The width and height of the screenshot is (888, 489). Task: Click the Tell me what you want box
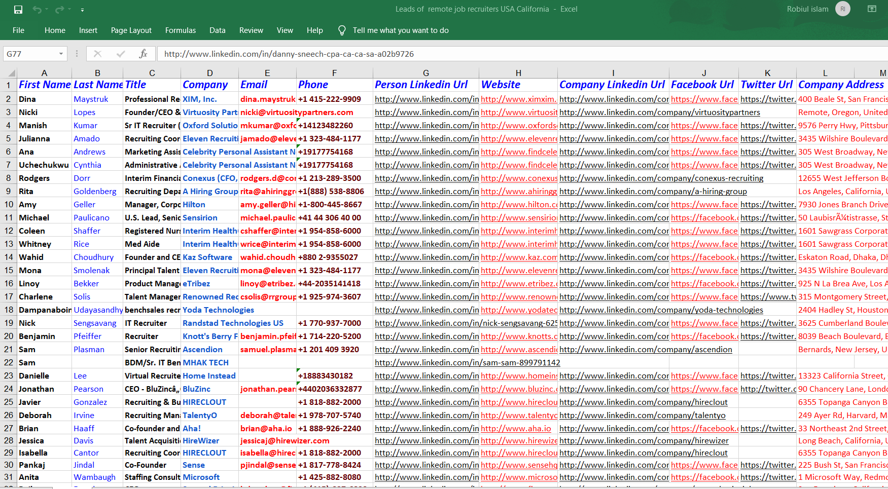click(400, 30)
